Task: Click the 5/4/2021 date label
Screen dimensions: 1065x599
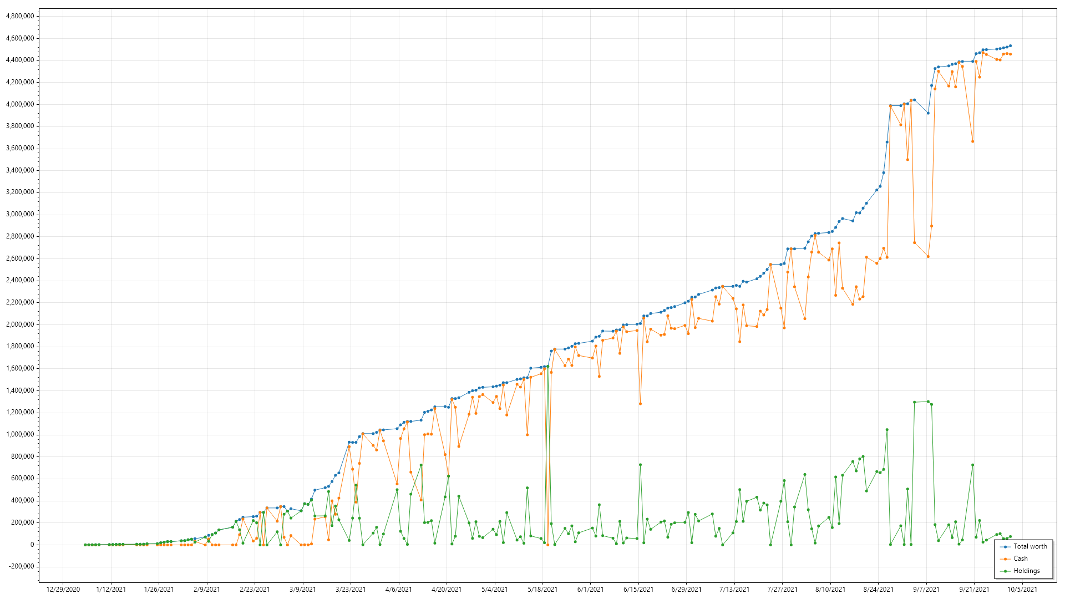Action: [495, 590]
